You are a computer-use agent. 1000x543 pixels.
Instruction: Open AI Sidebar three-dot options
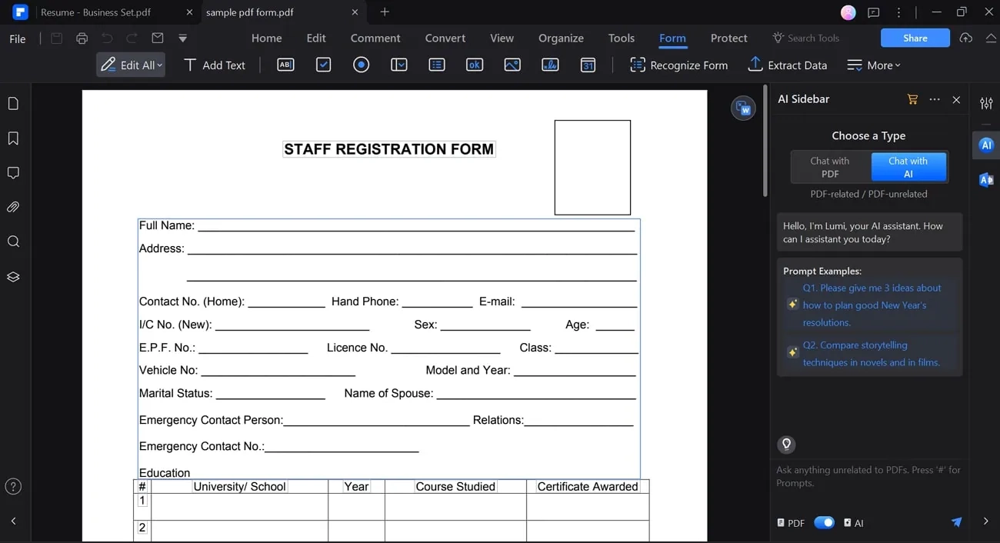tap(935, 99)
